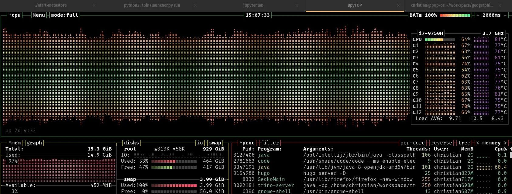The image size is (512, 194).
Task: Switch to the jupyter lab tab
Action: pyautogui.click(x=253, y=5)
